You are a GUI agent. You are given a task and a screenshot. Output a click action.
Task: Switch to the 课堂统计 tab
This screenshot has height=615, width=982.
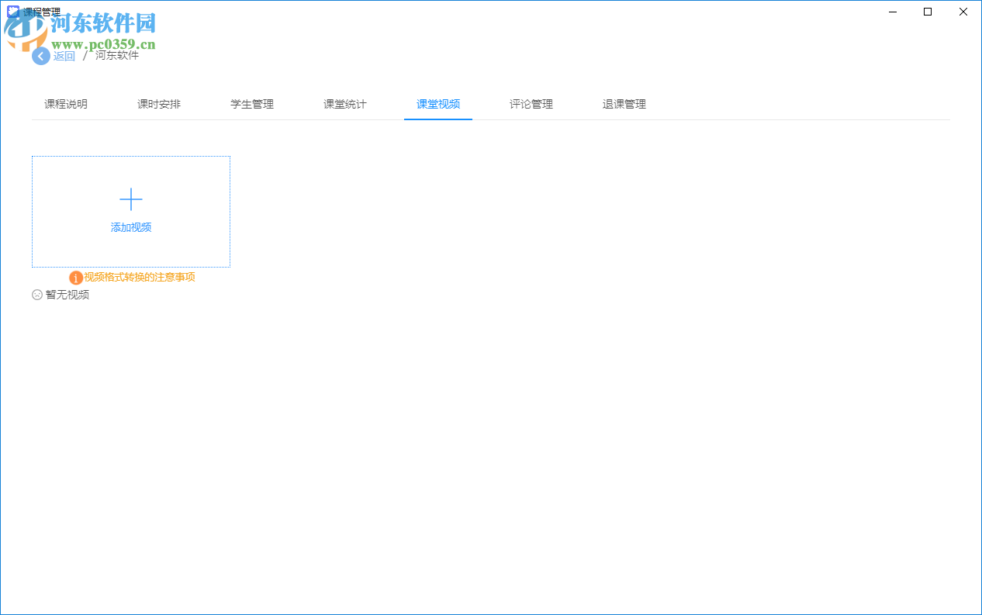344,103
